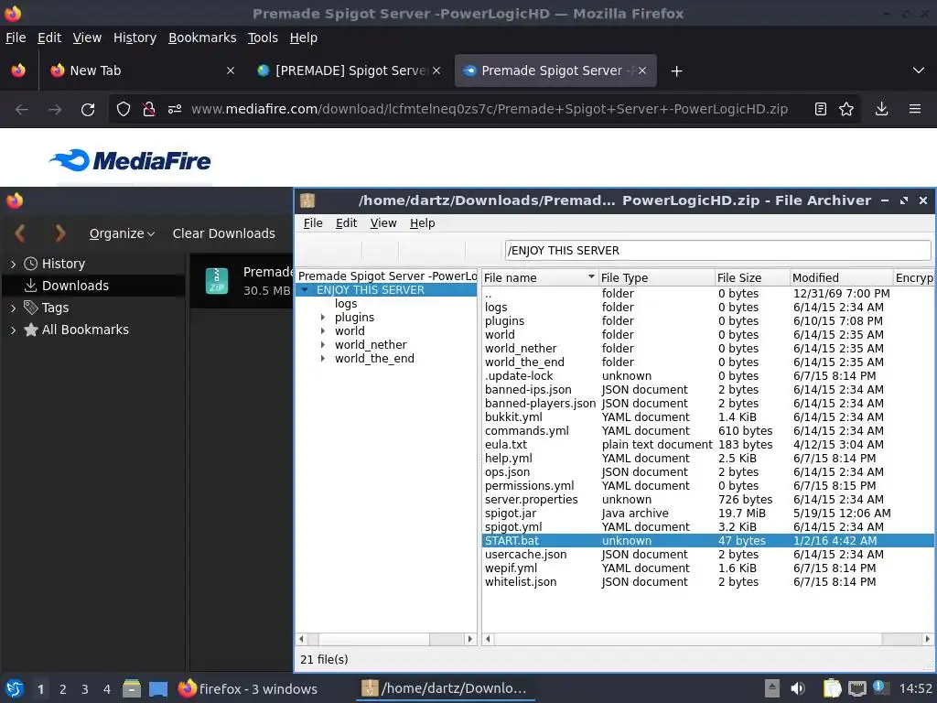Click the zip file icon in Downloads list

click(217, 281)
